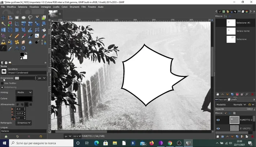This screenshot has height=147, width=256.
Task: Launch Google Chrome from the taskbar
Action: coord(170,143)
